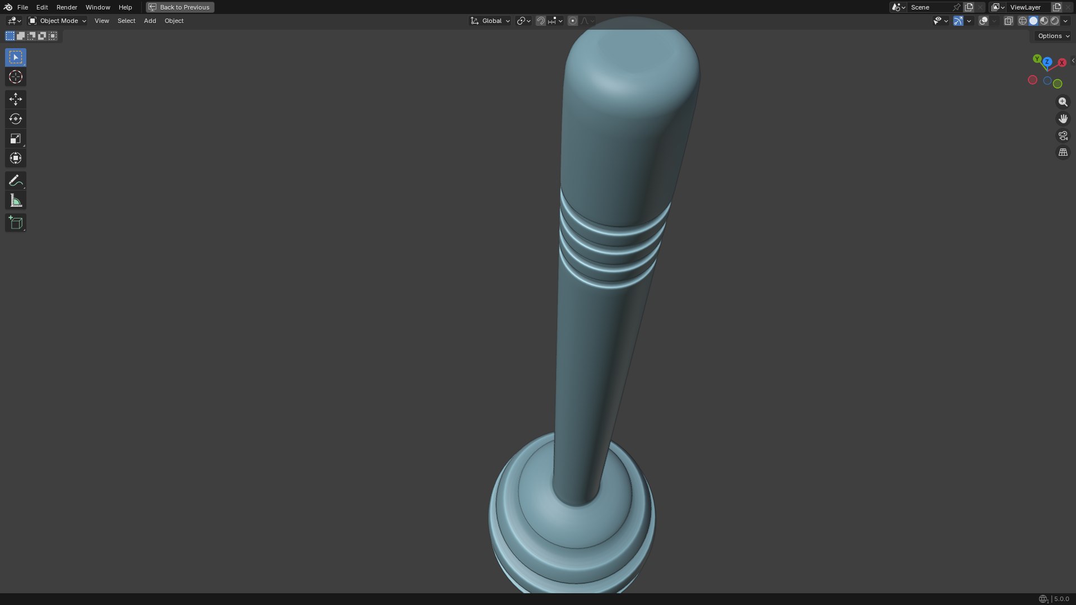Click the zoom magnifier viewport control

tap(1063, 102)
